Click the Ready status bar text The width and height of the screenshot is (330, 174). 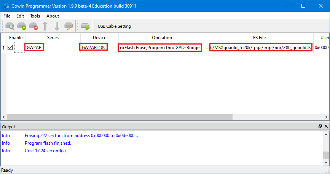click(x=7, y=170)
